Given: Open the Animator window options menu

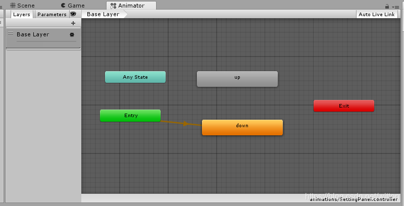Looking at the screenshot, I should [x=395, y=7].
